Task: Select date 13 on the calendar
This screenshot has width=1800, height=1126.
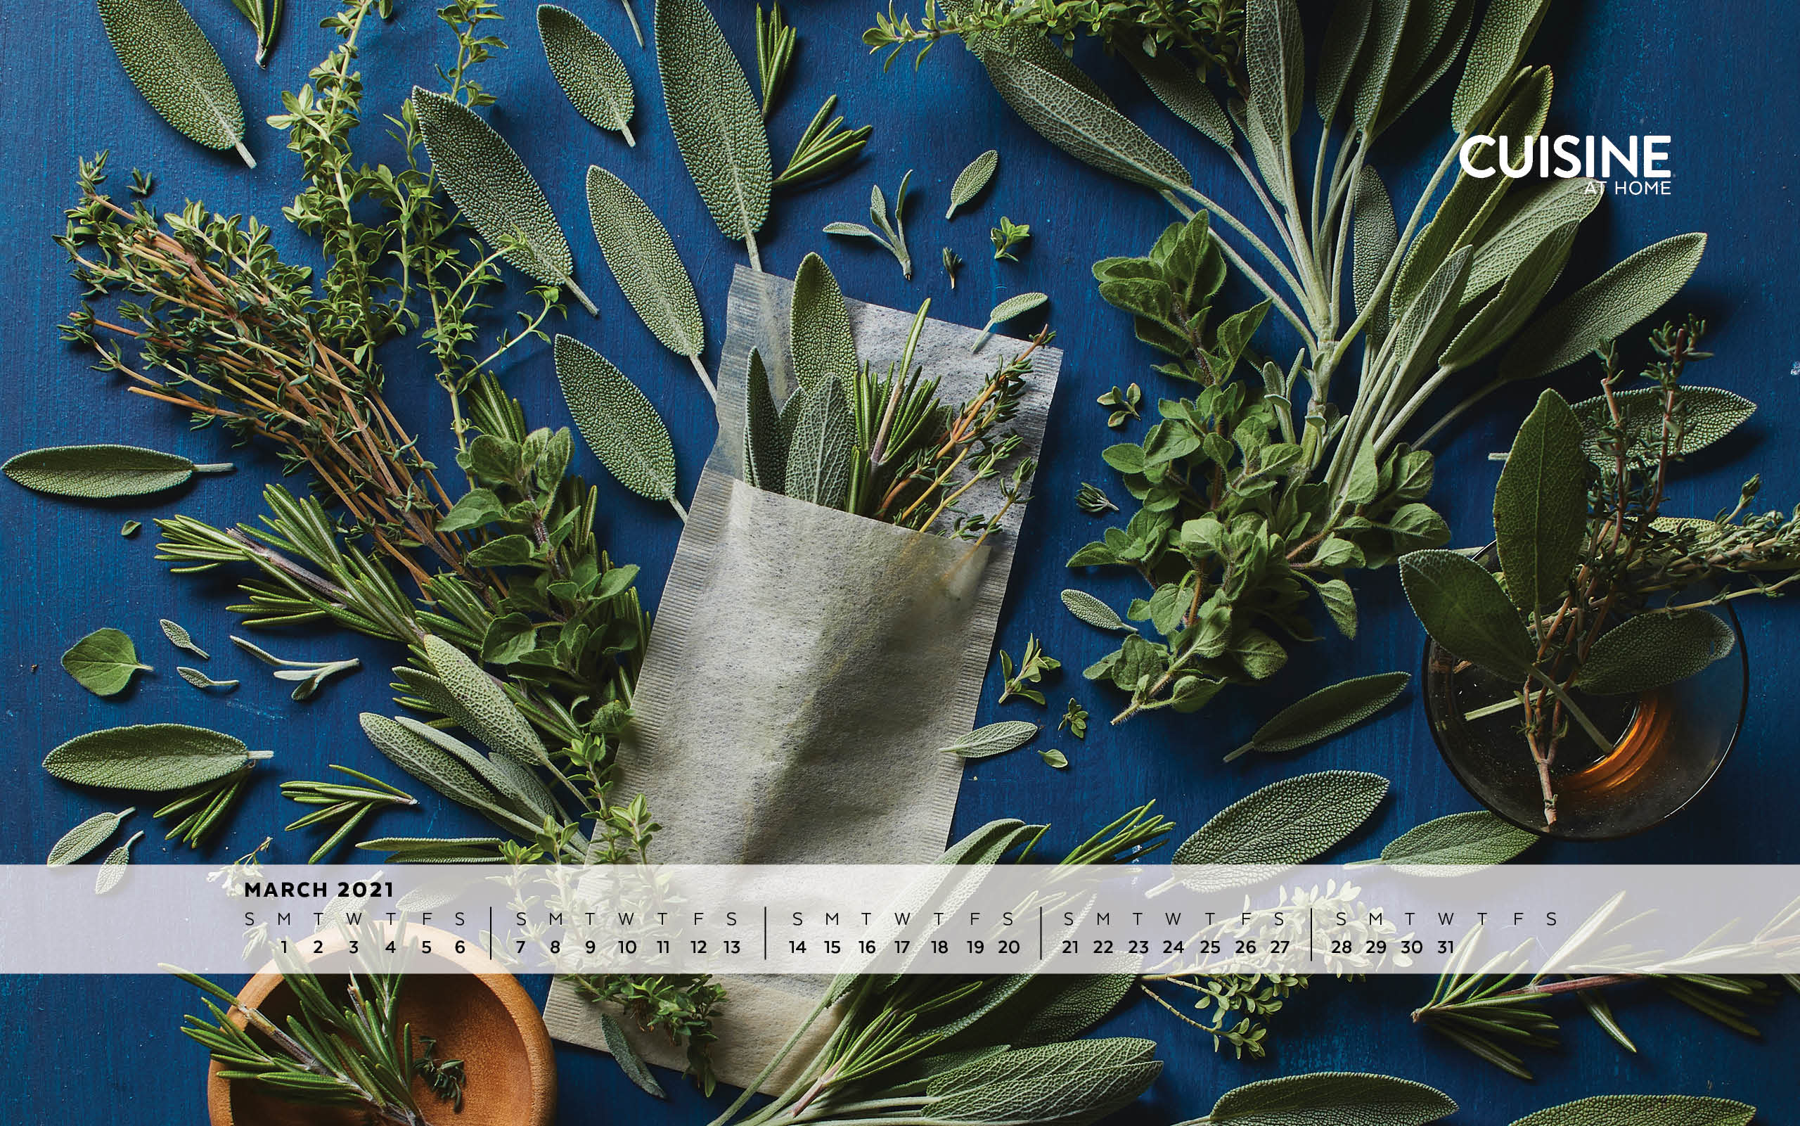Action: click(x=732, y=947)
